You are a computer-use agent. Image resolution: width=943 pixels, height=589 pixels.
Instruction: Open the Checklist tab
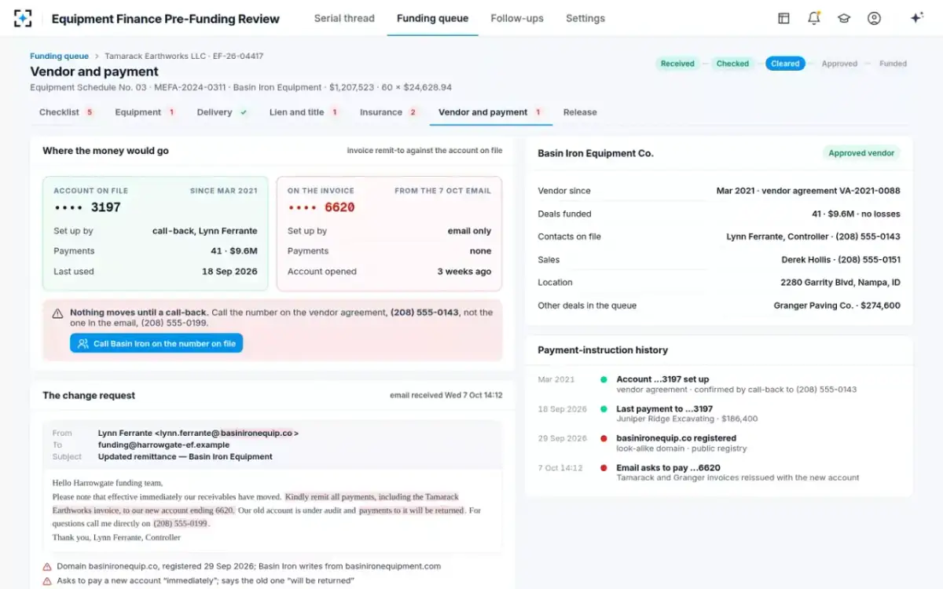click(x=66, y=112)
